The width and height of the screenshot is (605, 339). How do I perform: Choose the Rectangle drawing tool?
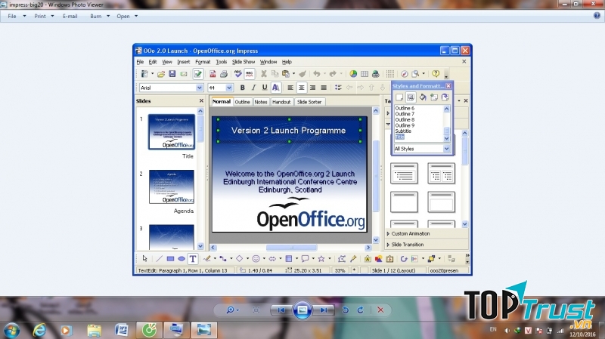pyautogui.click(x=170, y=259)
